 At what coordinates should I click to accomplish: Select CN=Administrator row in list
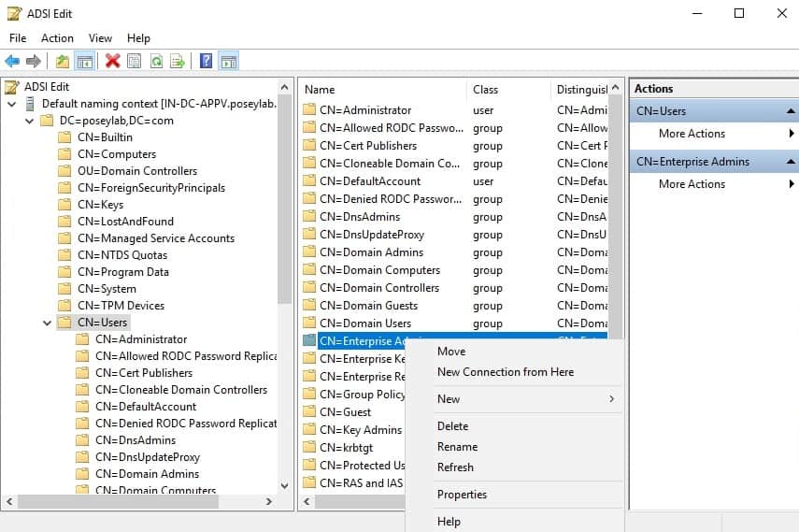(x=453, y=110)
